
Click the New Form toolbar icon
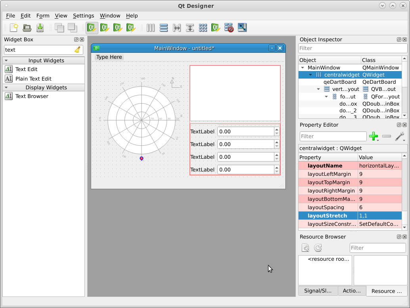pyautogui.click(x=14, y=28)
